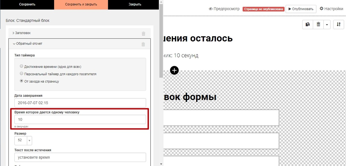Click the black plus add-block button

click(x=174, y=70)
